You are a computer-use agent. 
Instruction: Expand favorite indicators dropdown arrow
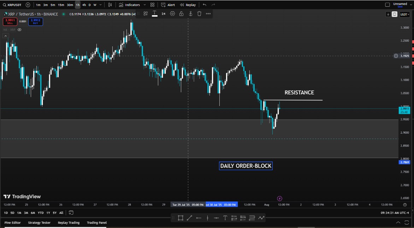[x=145, y=5]
